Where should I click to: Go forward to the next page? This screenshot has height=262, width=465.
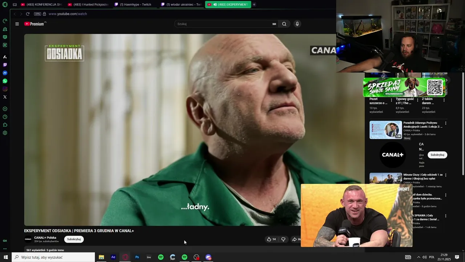click(21, 14)
